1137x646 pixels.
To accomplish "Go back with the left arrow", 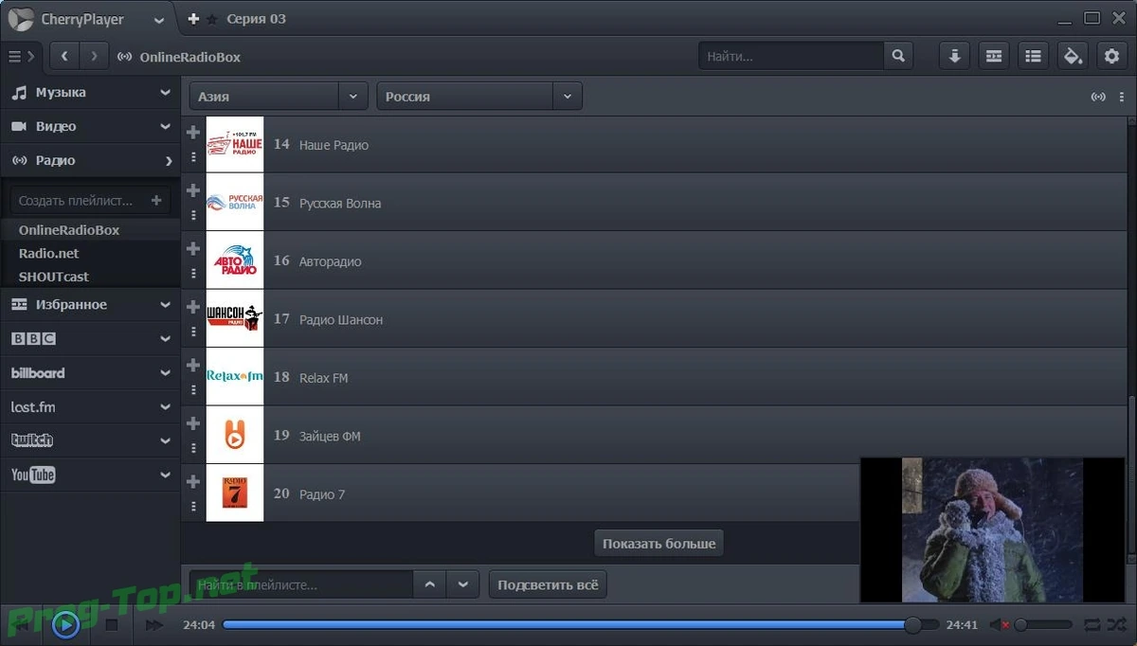I will pos(64,57).
